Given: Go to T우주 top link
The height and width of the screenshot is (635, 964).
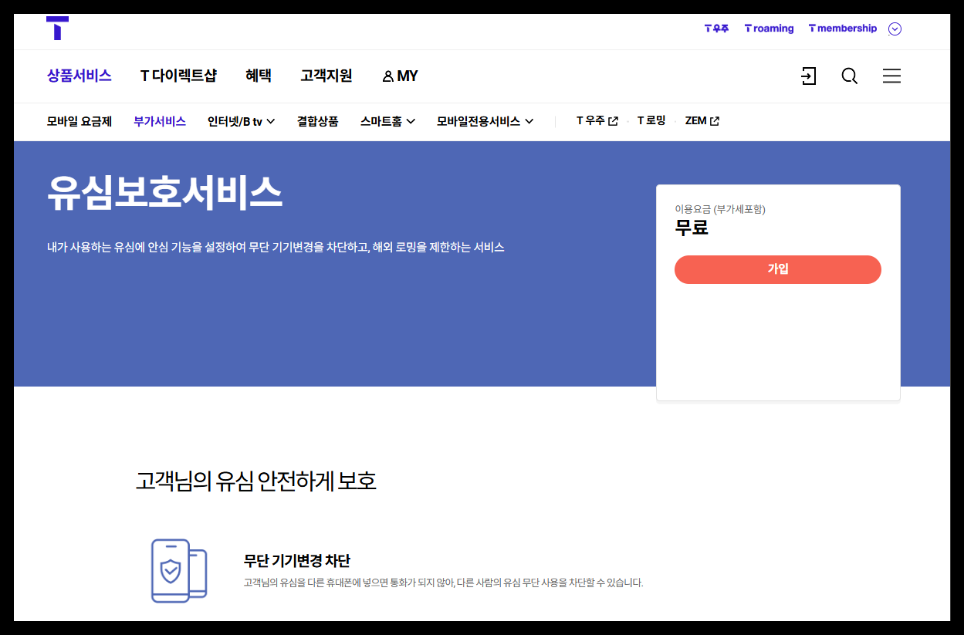Looking at the screenshot, I should (x=716, y=29).
